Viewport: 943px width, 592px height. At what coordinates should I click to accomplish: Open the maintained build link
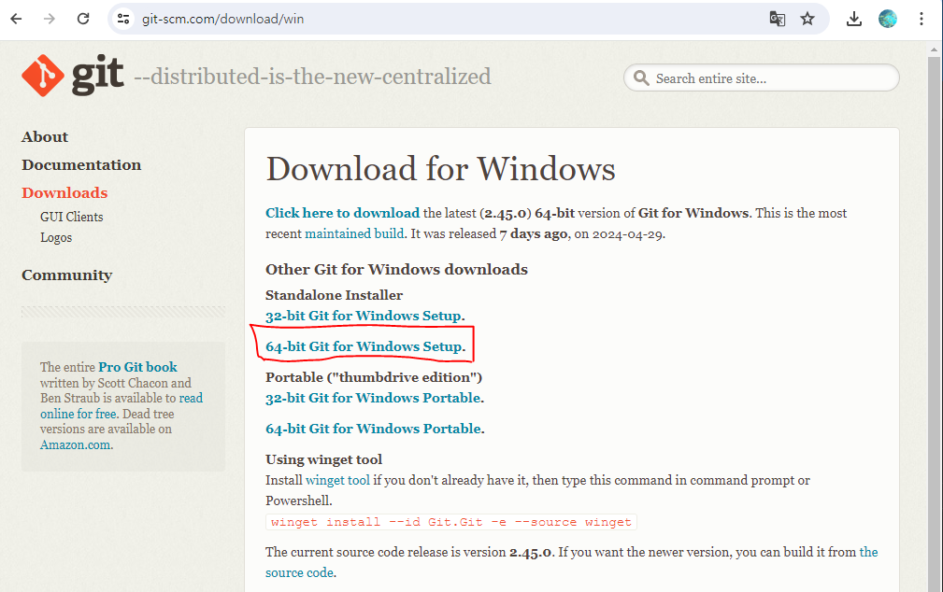pyautogui.click(x=354, y=233)
